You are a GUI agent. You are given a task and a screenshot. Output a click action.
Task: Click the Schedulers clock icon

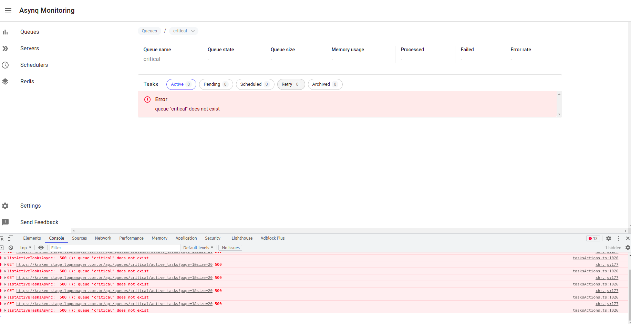[5, 65]
